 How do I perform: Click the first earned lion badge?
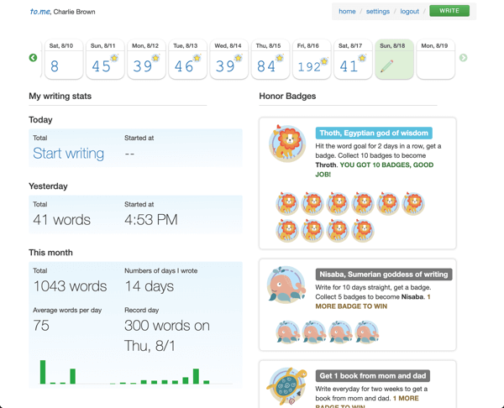(287, 203)
